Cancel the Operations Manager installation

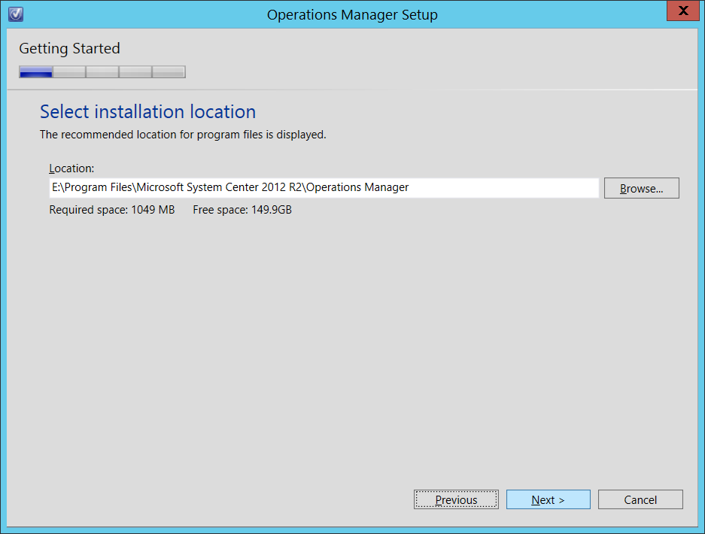pyautogui.click(x=640, y=499)
